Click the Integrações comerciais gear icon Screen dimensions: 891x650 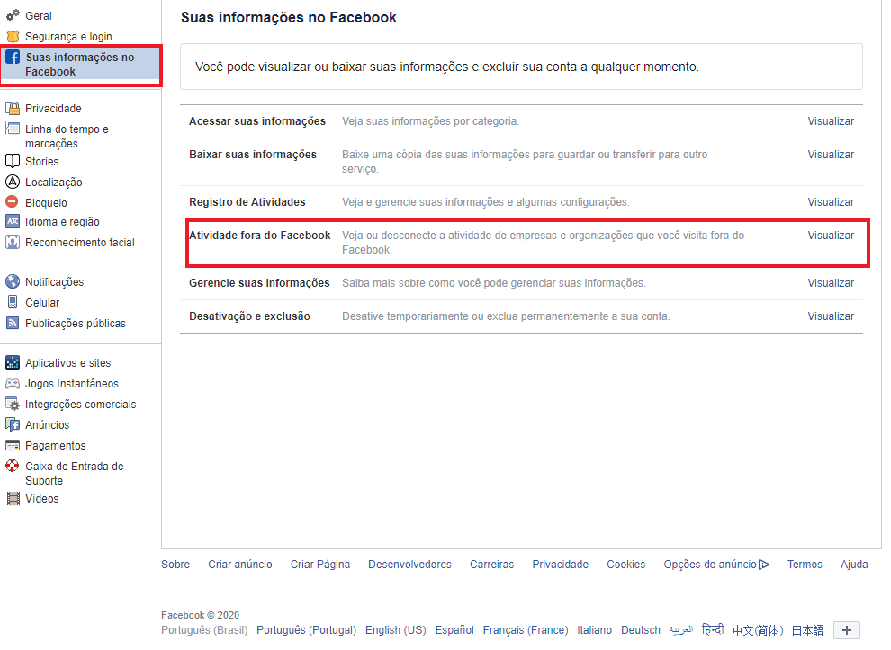13,404
